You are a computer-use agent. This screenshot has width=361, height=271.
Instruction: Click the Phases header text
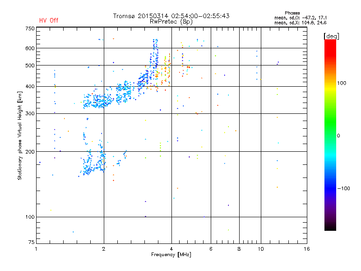(292, 13)
